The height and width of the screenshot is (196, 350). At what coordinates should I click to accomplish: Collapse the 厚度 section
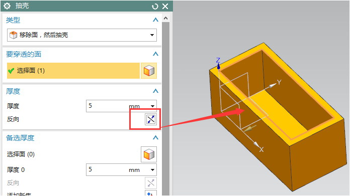[155, 91]
